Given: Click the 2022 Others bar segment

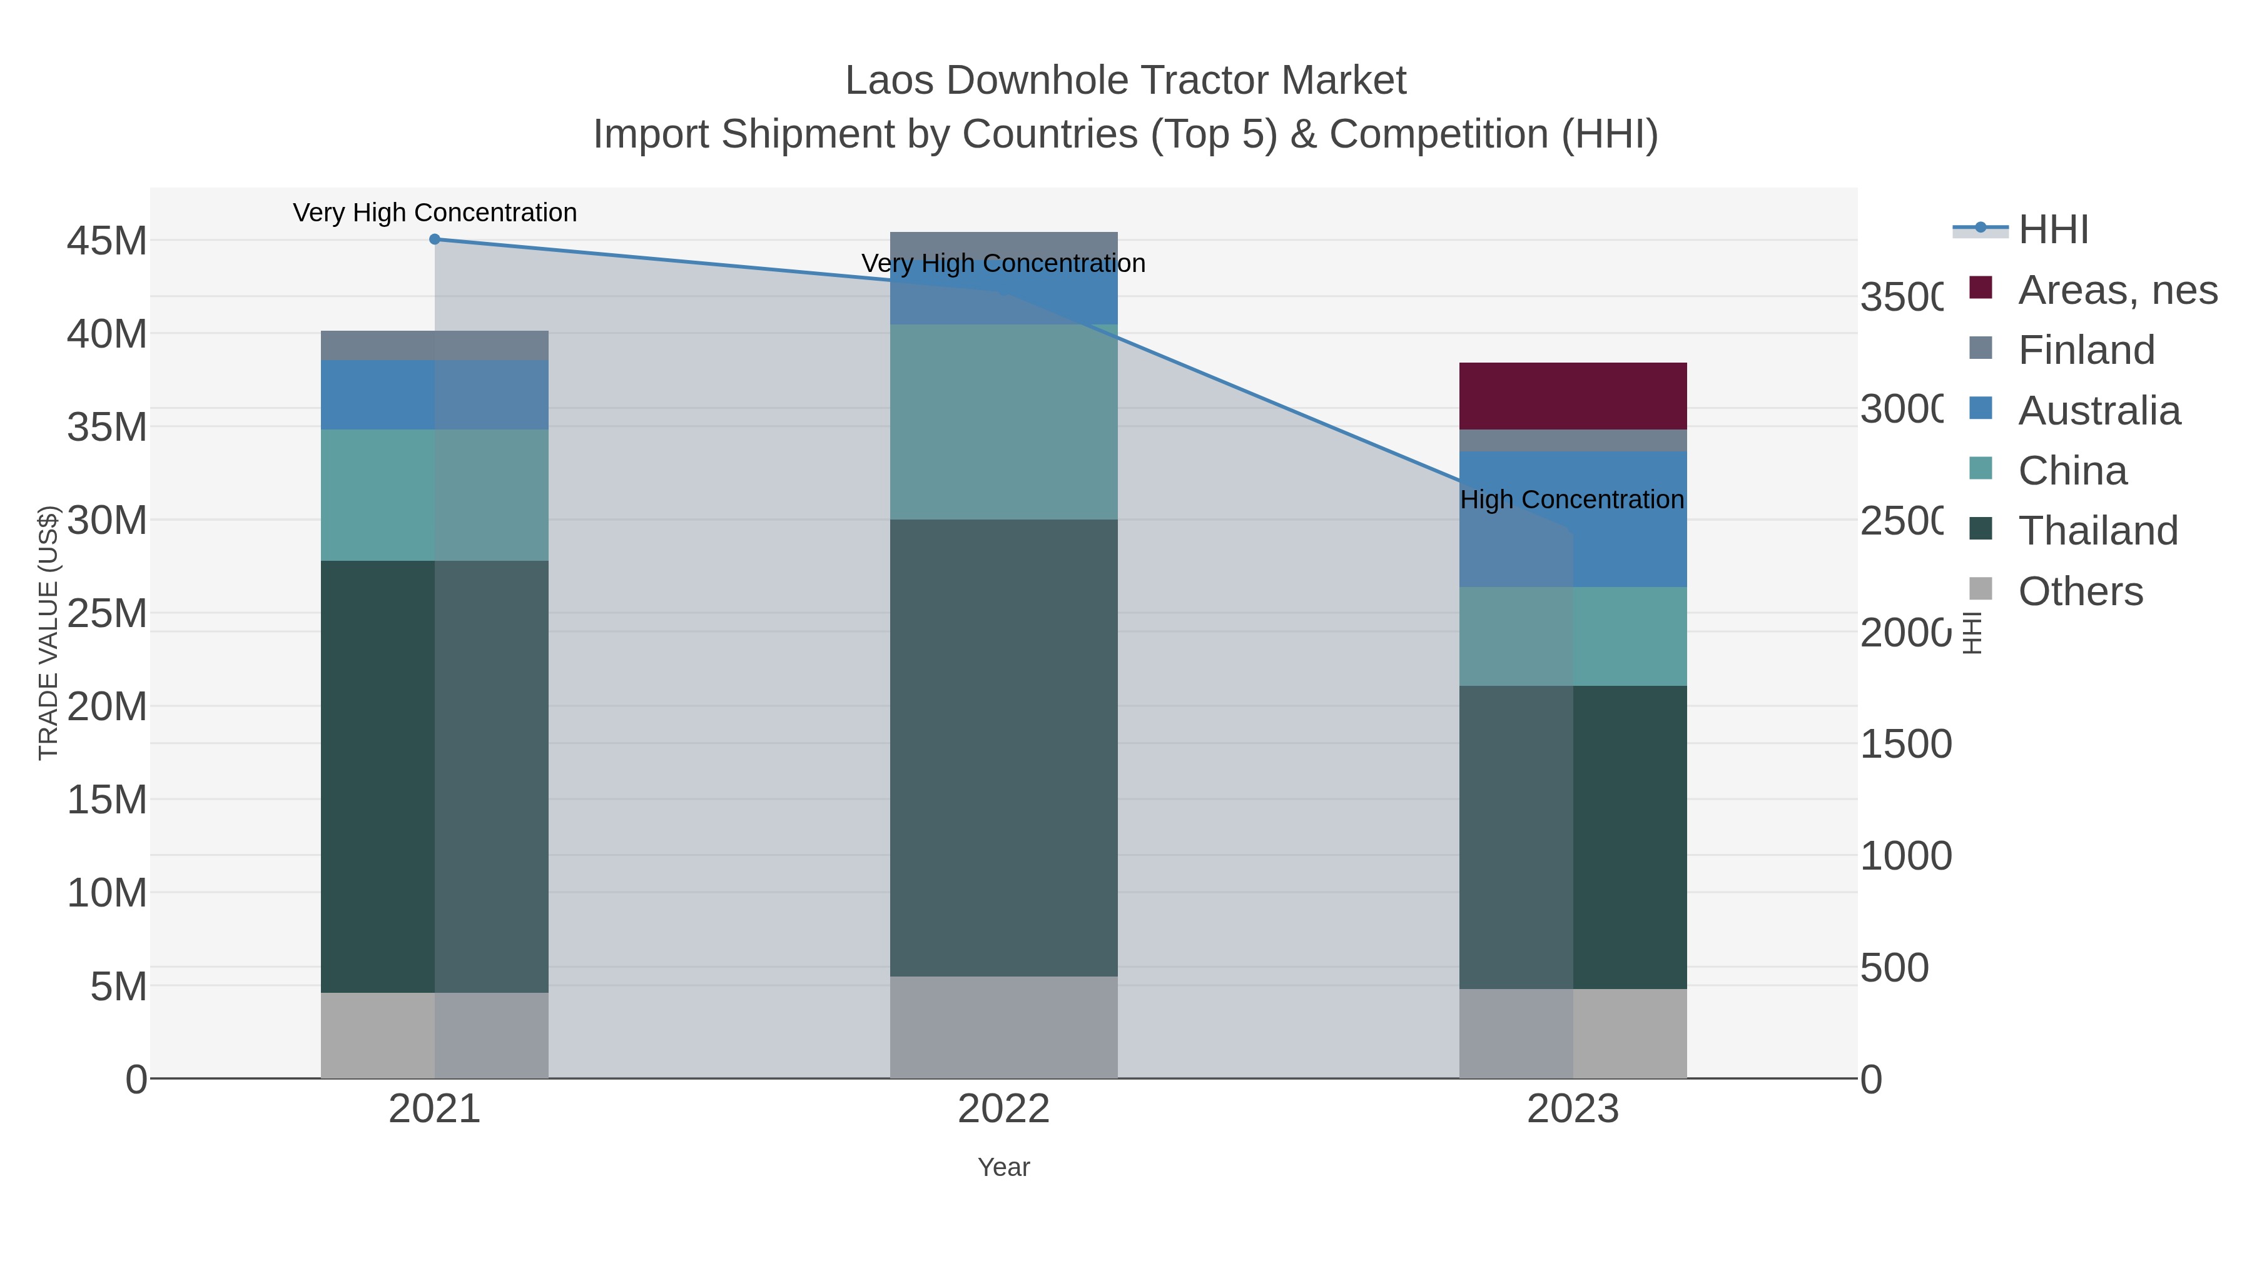Looking at the screenshot, I should pos(1003,1027).
